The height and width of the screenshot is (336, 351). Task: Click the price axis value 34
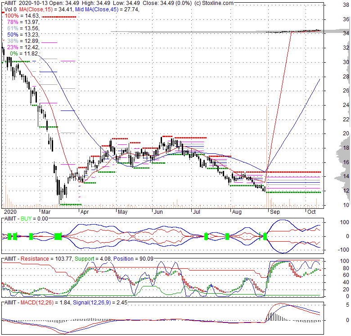coord(346,33)
